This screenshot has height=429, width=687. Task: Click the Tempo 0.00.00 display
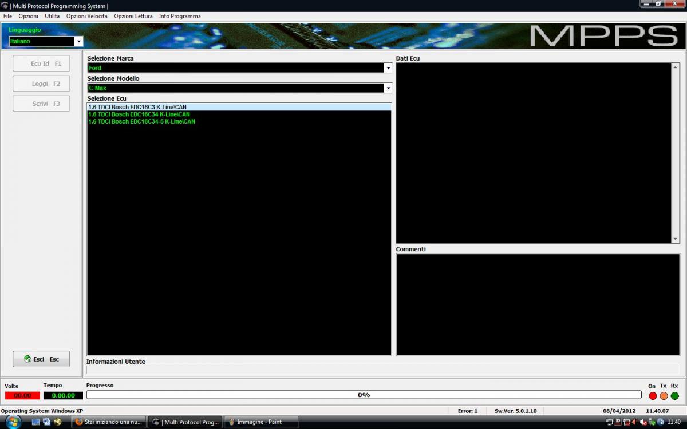[x=63, y=395]
